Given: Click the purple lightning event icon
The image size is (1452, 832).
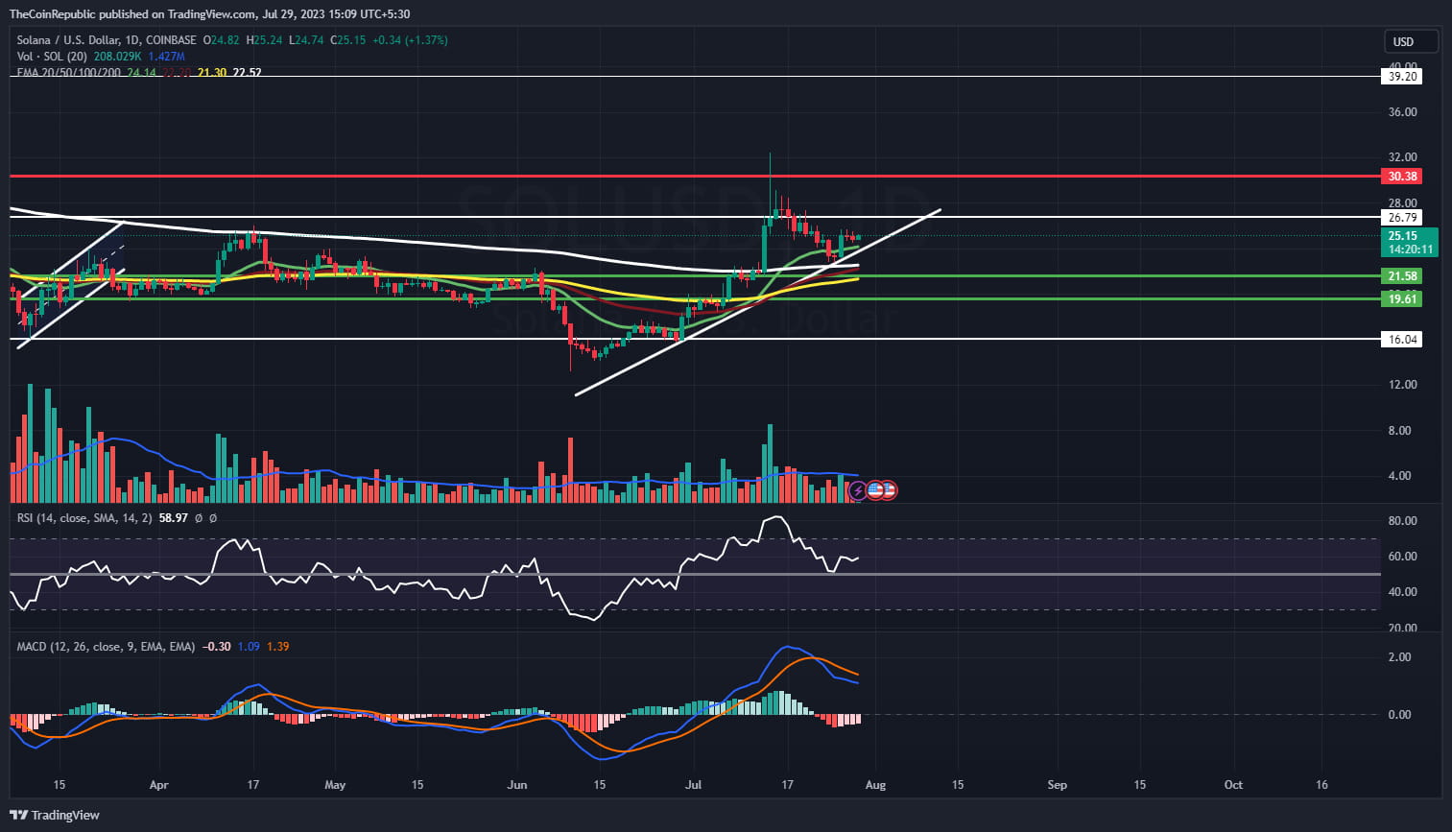Looking at the screenshot, I should coord(857,491).
